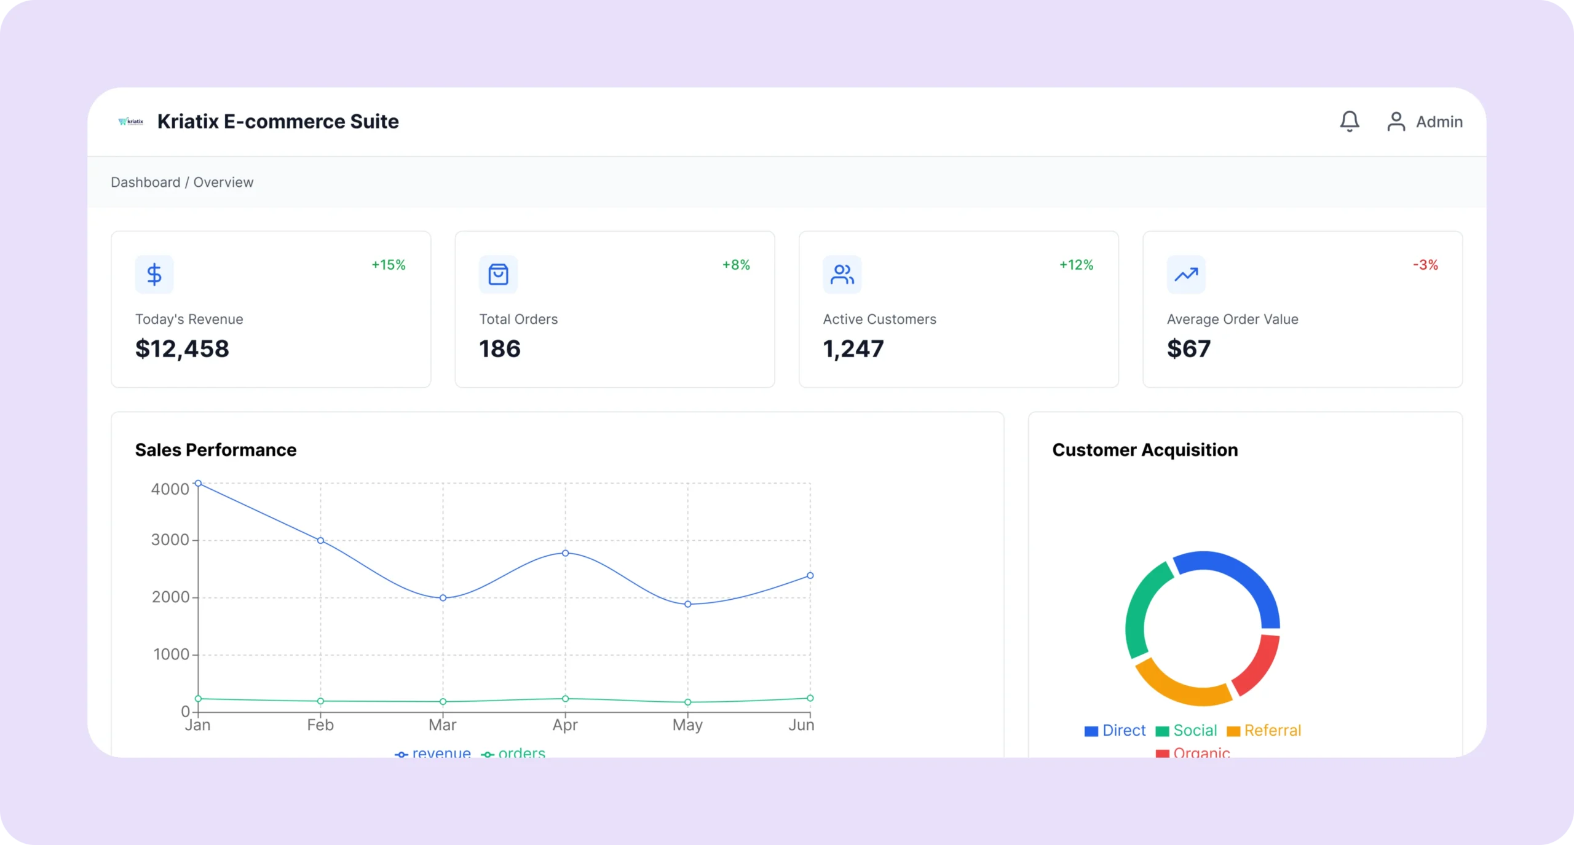
Task: Toggle Direct legend item in donut chart
Action: click(x=1115, y=730)
